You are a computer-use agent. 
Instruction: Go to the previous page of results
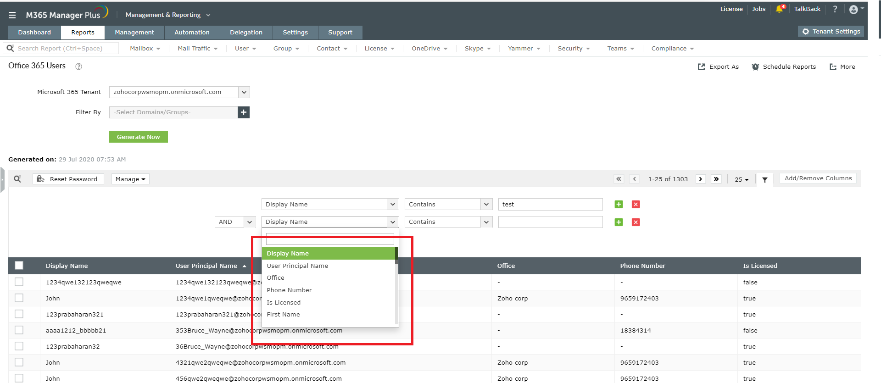pyautogui.click(x=635, y=179)
